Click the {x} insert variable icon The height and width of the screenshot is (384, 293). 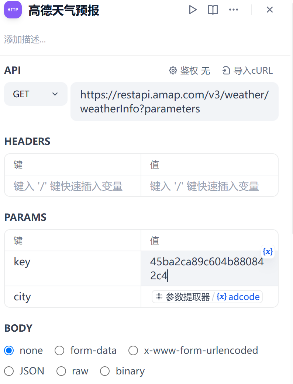(x=268, y=251)
